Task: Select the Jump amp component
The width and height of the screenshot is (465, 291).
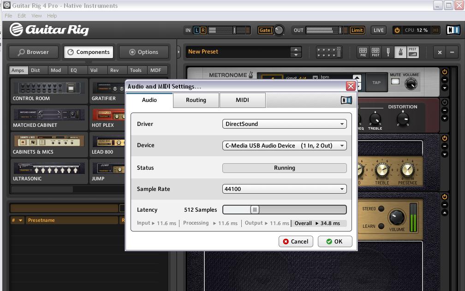Action: 107,171
